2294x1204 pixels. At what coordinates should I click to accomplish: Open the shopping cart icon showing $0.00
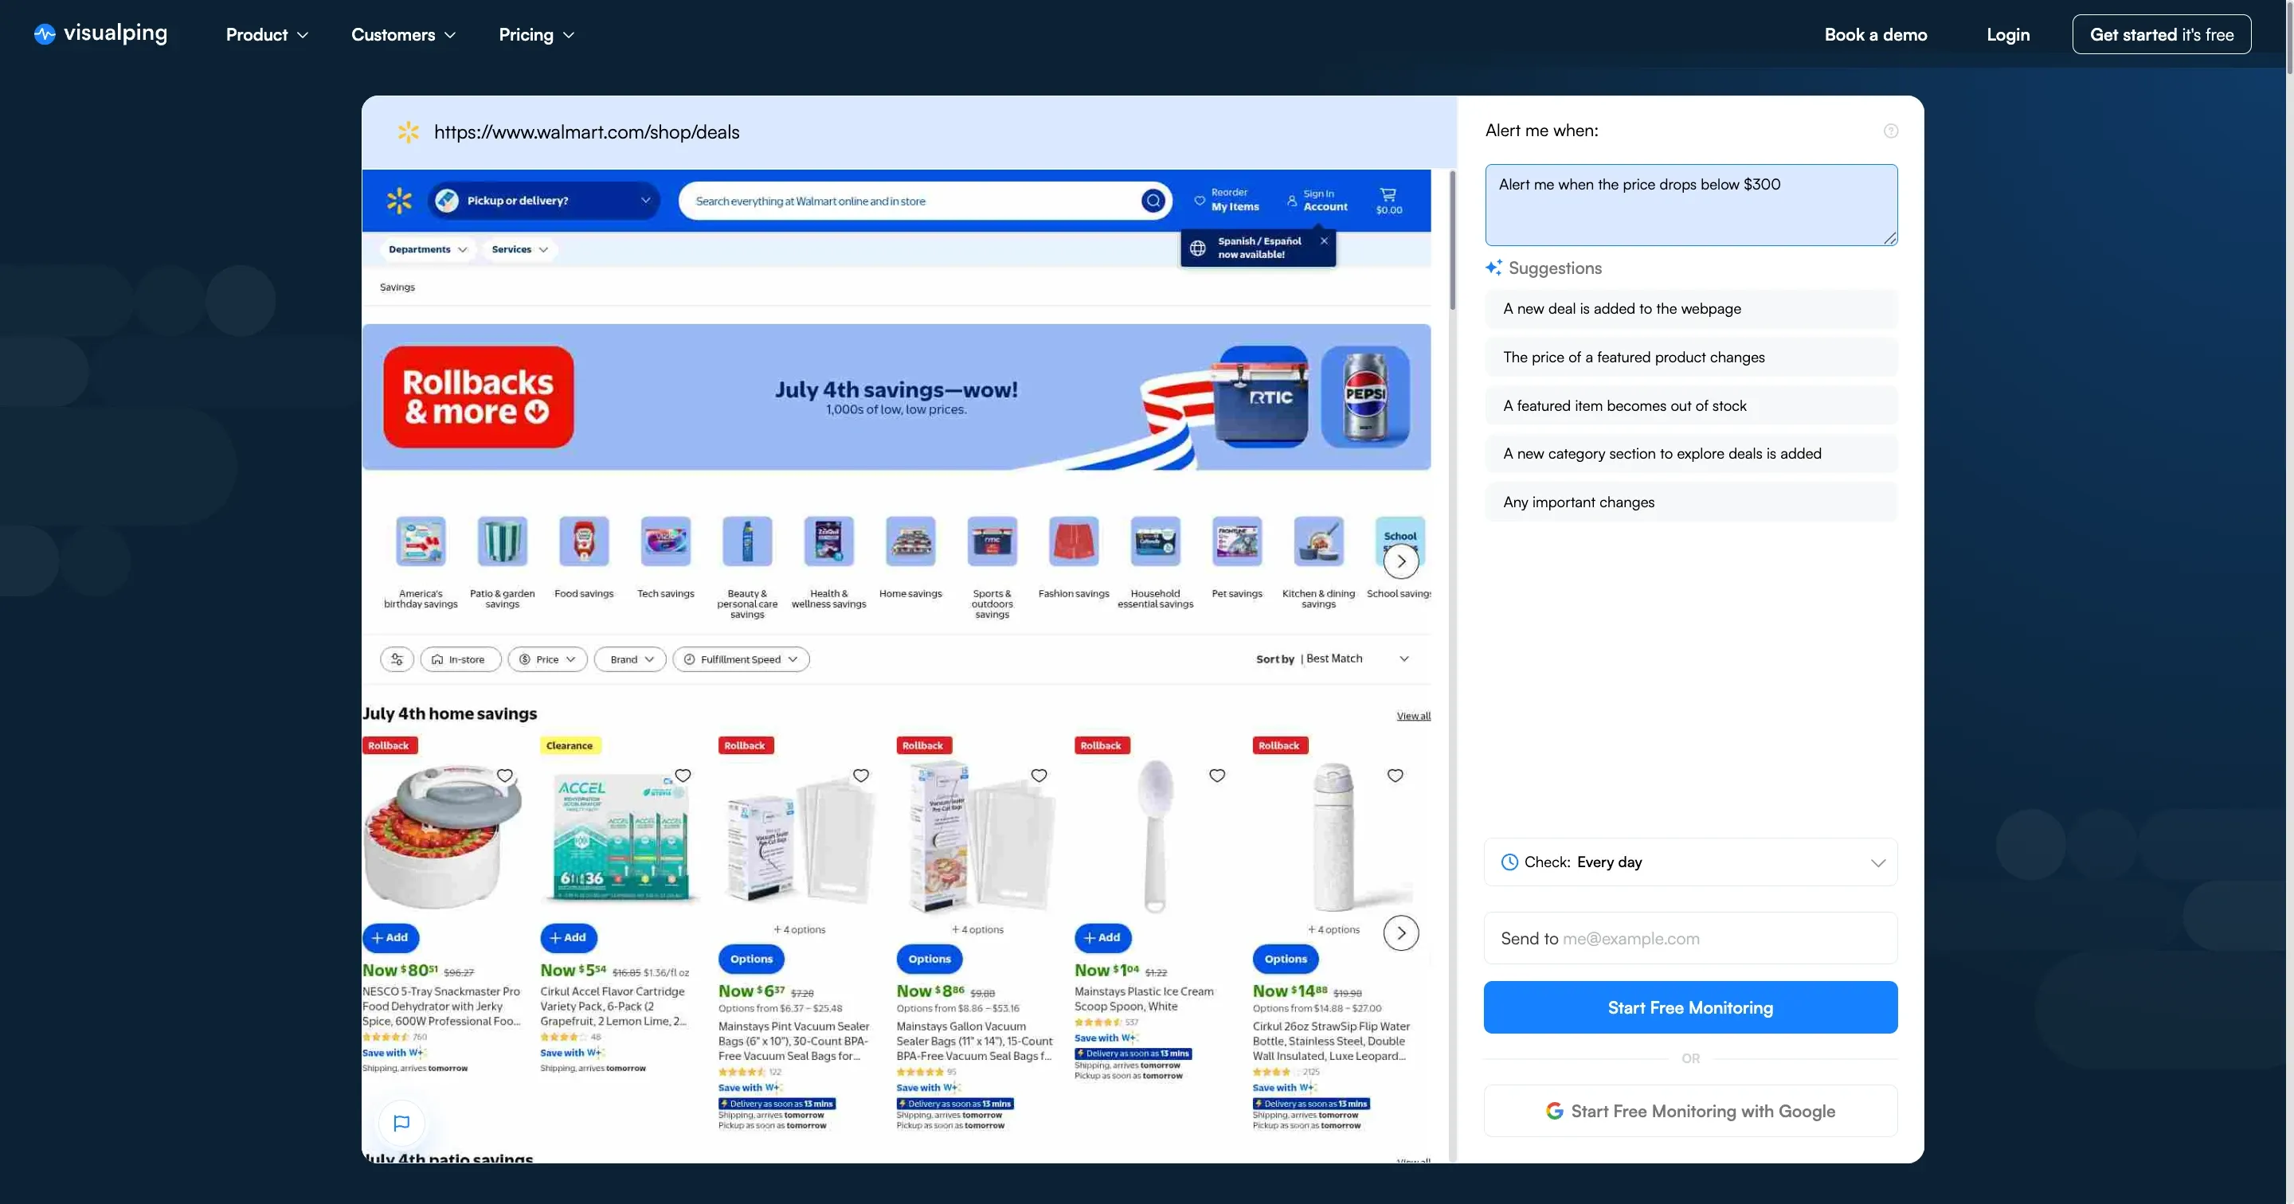tap(1388, 201)
